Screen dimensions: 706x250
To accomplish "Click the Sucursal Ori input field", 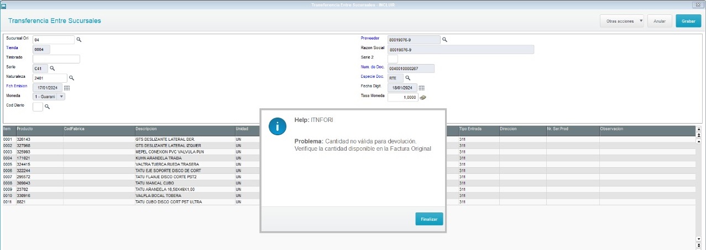I will pos(54,40).
